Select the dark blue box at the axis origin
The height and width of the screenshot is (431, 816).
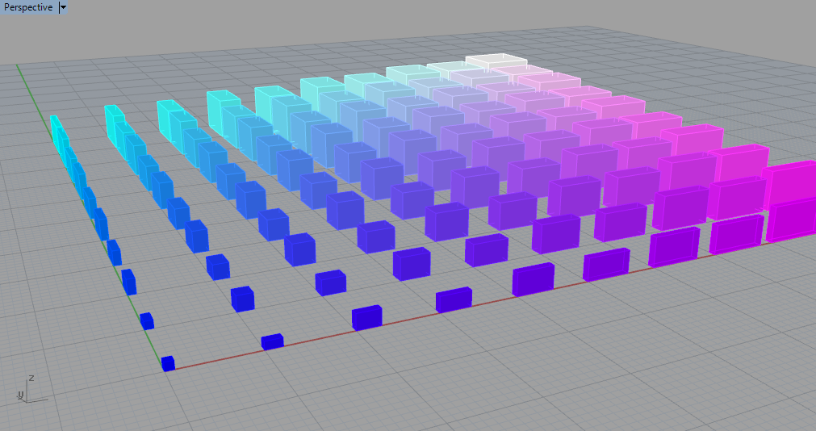[x=168, y=363]
